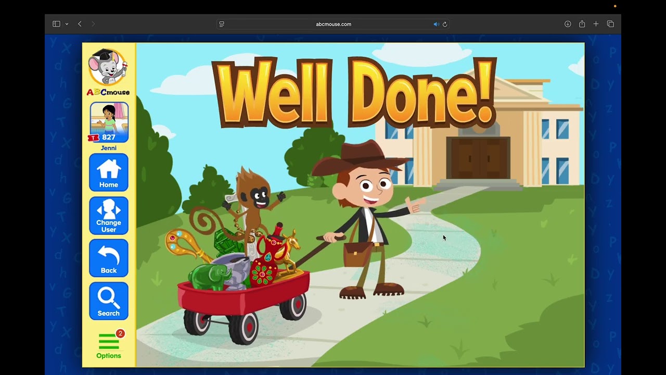Image resolution: width=666 pixels, height=375 pixels.
Task: Click the abcmouse.com address bar
Action: 333,24
